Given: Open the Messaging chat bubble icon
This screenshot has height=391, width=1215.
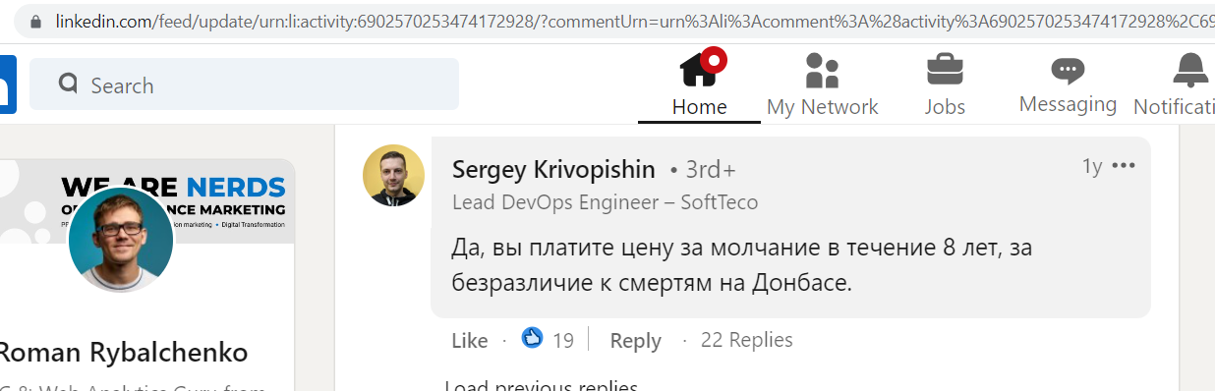Looking at the screenshot, I should tap(1068, 71).
